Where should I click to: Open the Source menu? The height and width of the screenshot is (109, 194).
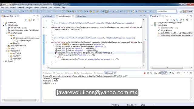point(13,8)
